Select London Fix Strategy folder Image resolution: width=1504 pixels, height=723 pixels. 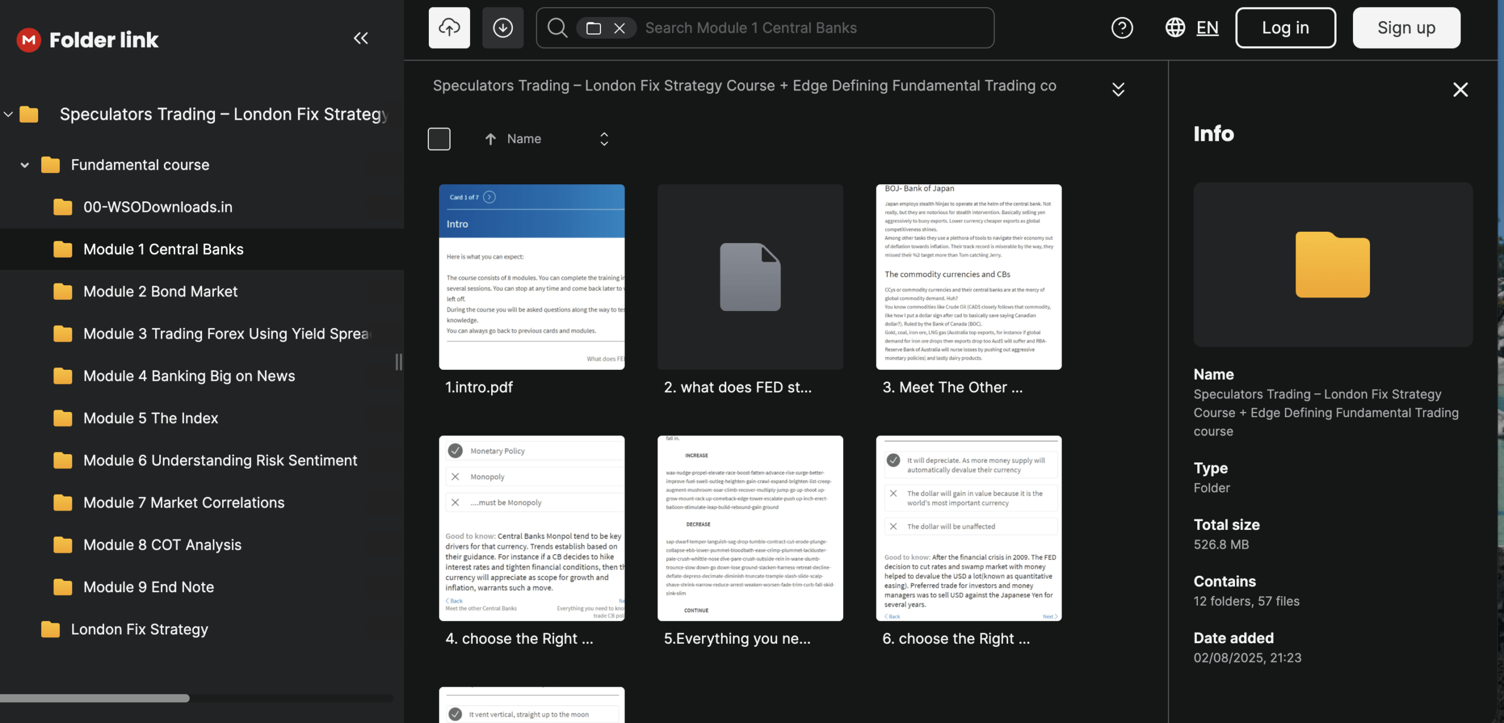[x=139, y=629]
